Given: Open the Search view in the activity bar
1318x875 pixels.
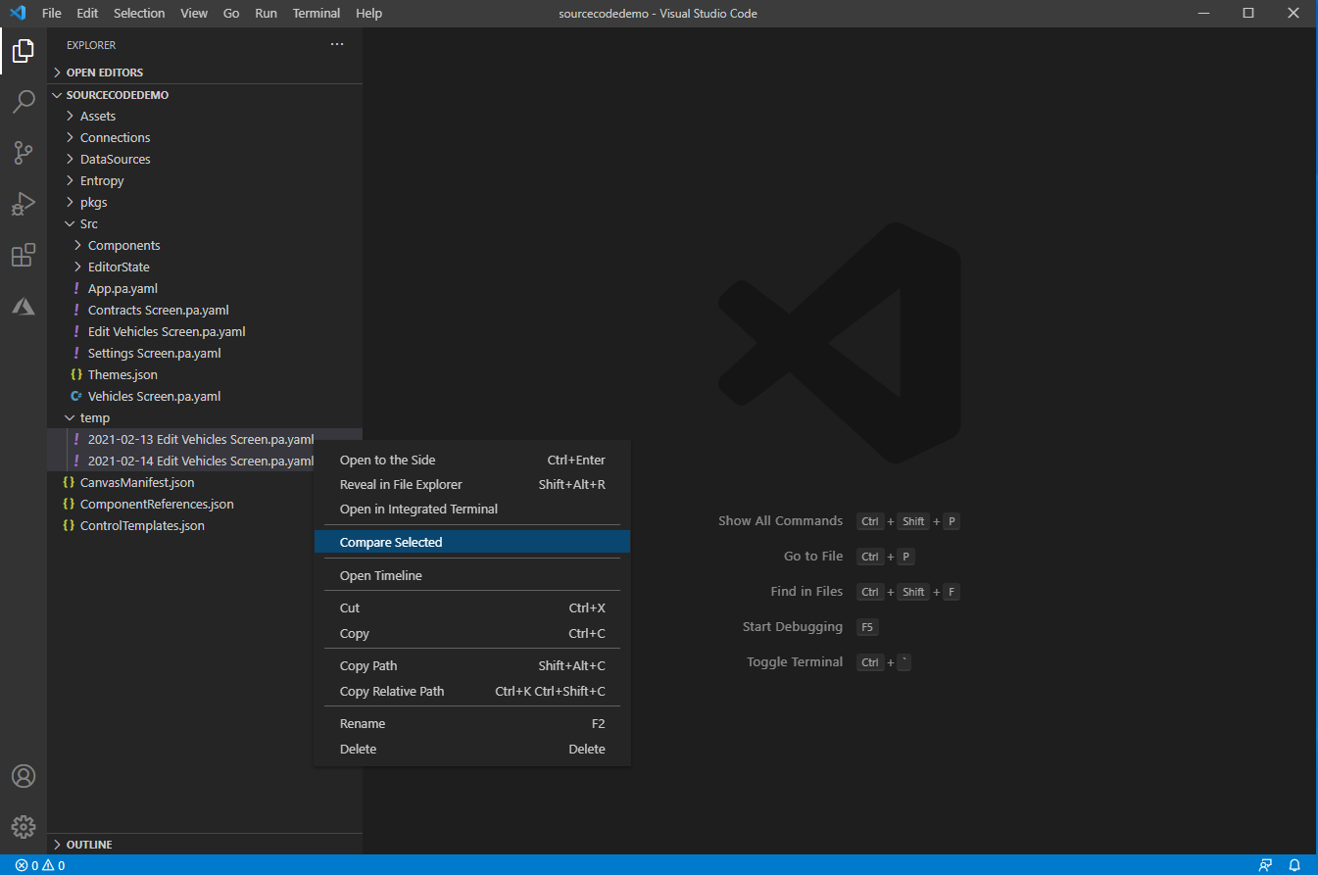Looking at the screenshot, I should pyautogui.click(x=24, y=102).
